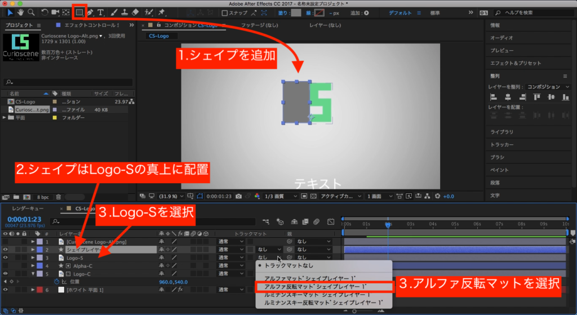577x315 pixels.
Task: Select the Clone Stamp tool
Action: click(x=124, y=12)
